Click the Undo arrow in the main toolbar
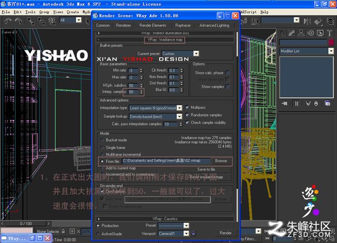 point(8,21)
